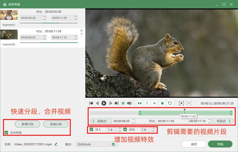The image size is (238, 152).
Task: Click the grey unselected part of the timeline
Action: (x=115, y=113)
